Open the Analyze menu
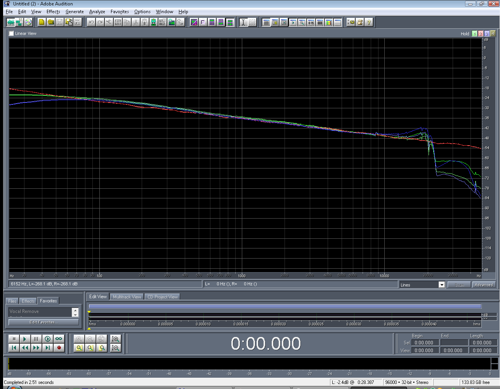The image size is (500, 389). point(97,12)
